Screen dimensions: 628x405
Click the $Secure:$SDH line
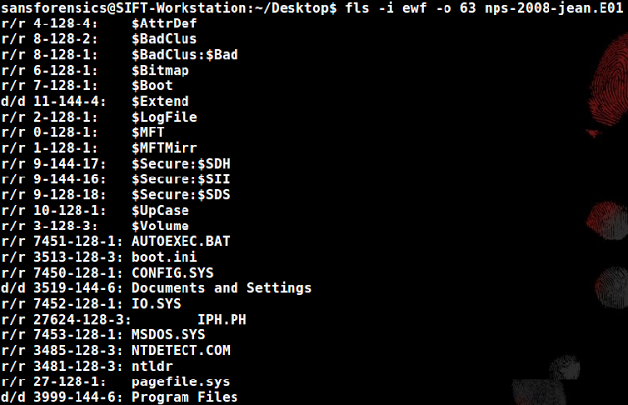coord(181,164)
